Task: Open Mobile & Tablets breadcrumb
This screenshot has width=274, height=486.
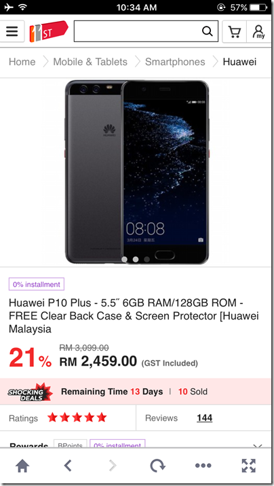Action: pos(90,62)
